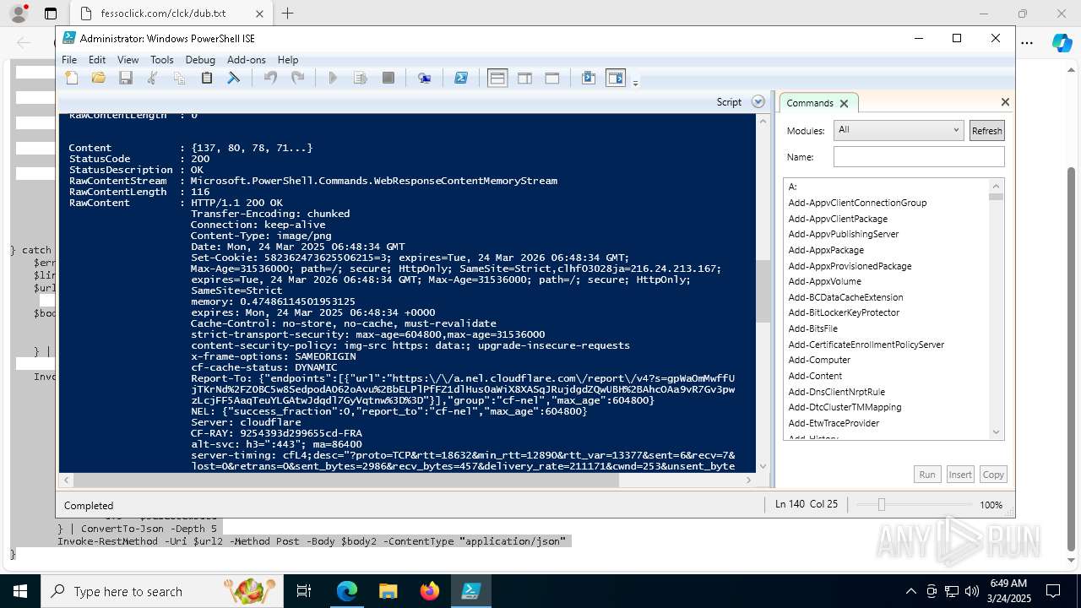Screen dimensions: 1081x608
Task: Cut the selection with the scissors icon
Action: tap(153, 79)
